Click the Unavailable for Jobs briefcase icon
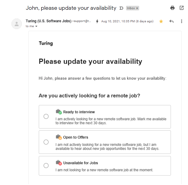This screenshot has width=188, height=185. pos(59,163)
